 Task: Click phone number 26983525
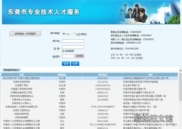coord(103,96)
